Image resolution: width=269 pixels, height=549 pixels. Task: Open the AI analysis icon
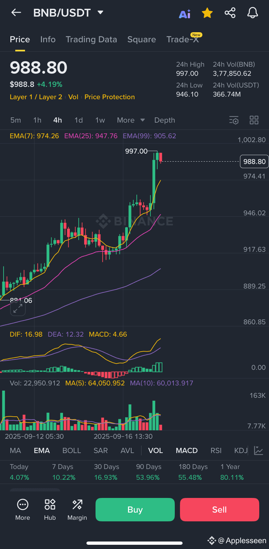click(x=185, y=14)
